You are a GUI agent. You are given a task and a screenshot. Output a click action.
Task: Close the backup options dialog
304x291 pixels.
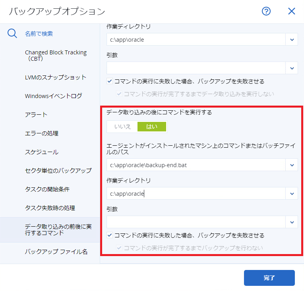292,11
